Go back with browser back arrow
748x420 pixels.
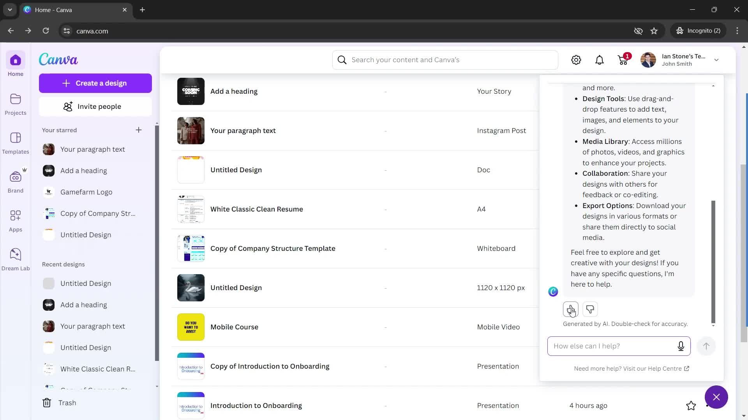click(11, 31)
